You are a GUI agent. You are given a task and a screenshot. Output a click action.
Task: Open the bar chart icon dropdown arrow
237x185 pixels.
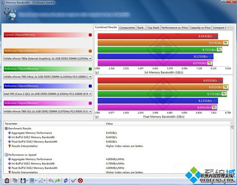36,181
